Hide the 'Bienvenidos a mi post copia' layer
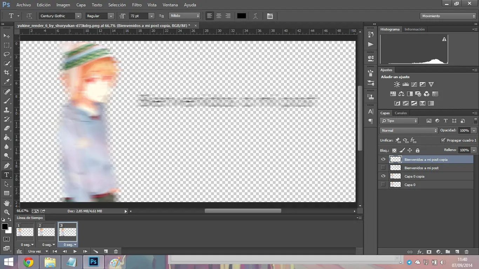The height and width of the screenshot is (269, 479). click(x=383, y=159)
